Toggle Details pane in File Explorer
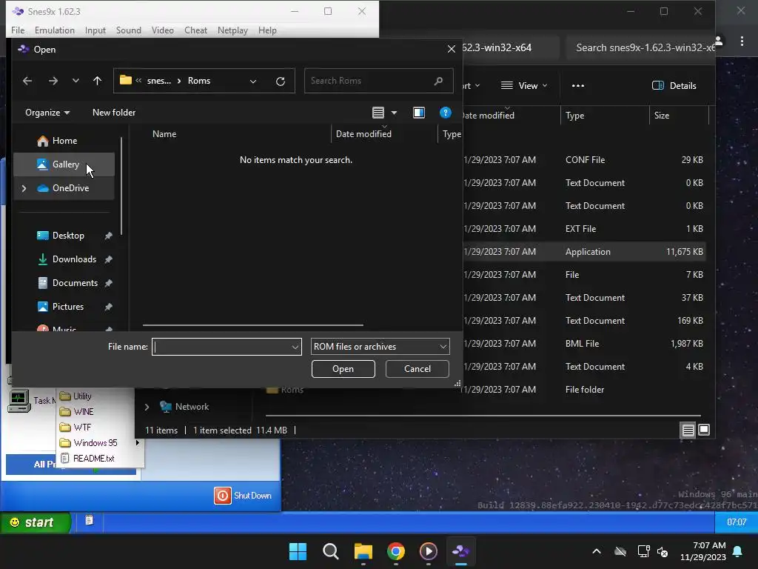This screenshot has height=569, width=758. coord(674,86)
